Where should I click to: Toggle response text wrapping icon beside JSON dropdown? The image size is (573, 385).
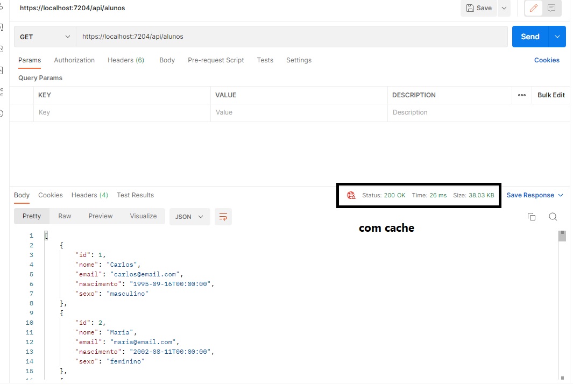(x=223, y=216)
